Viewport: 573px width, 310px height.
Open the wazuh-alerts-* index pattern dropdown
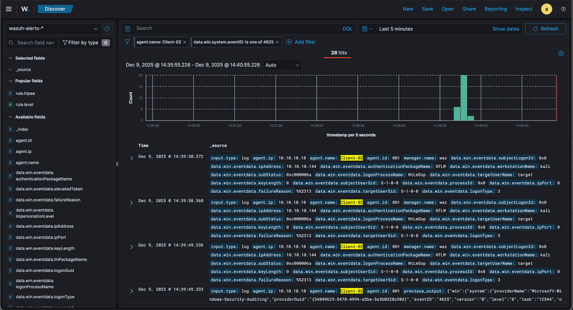point(53,29)
